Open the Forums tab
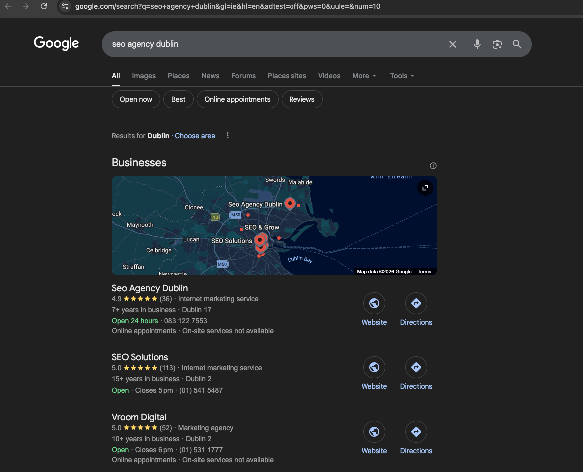 pos(243,76)
